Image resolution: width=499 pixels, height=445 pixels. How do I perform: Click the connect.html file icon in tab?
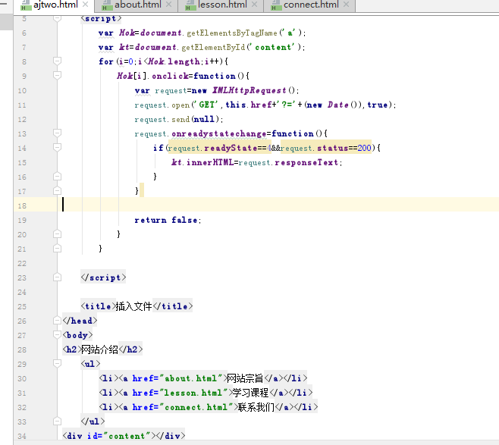[x=276, y=5]
